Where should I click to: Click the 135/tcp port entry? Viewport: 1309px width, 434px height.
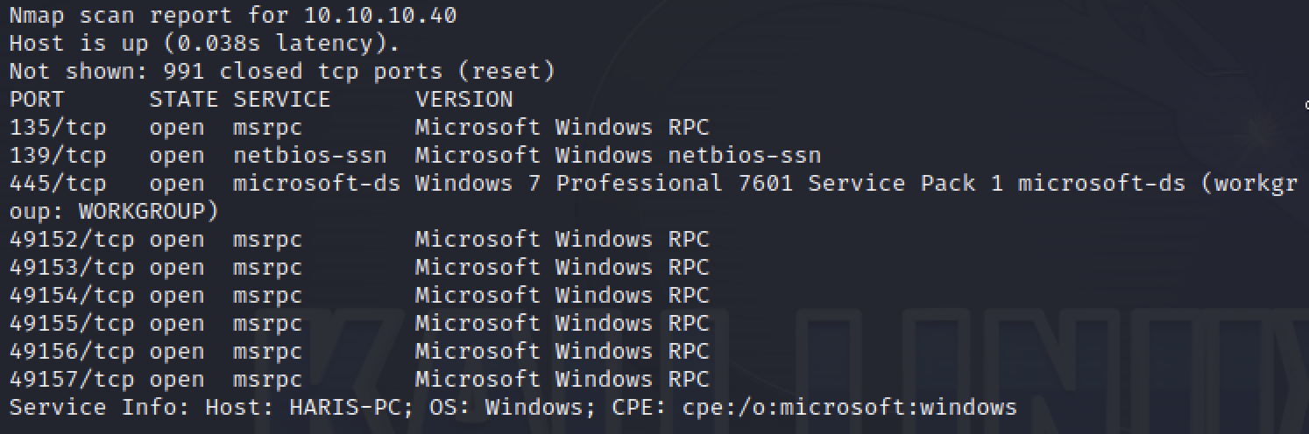(x=58, y=128)
